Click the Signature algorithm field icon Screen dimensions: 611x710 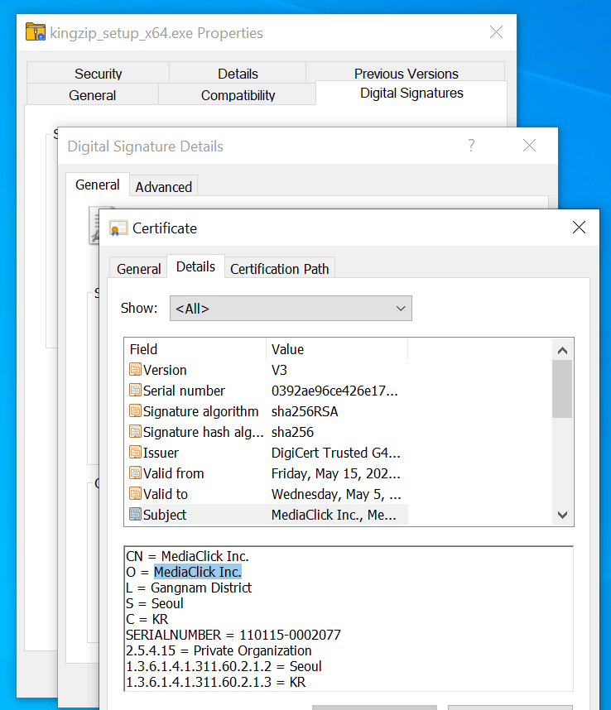[x=135, y=411]
